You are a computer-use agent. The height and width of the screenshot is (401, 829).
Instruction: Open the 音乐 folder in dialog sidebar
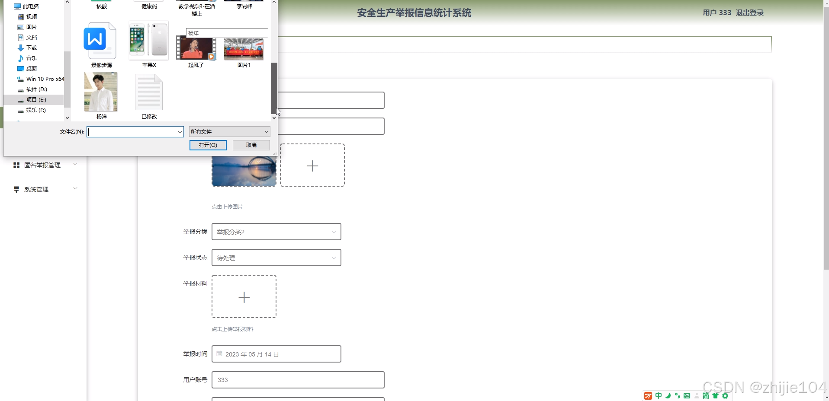[27, 58]
